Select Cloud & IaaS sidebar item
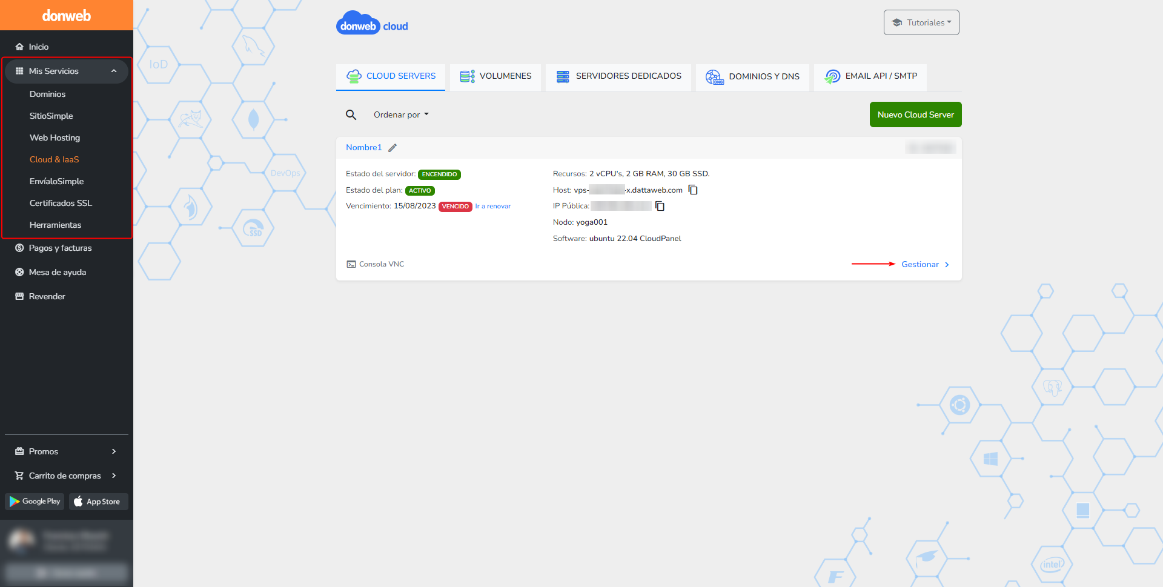 click(x=54, y=159)
